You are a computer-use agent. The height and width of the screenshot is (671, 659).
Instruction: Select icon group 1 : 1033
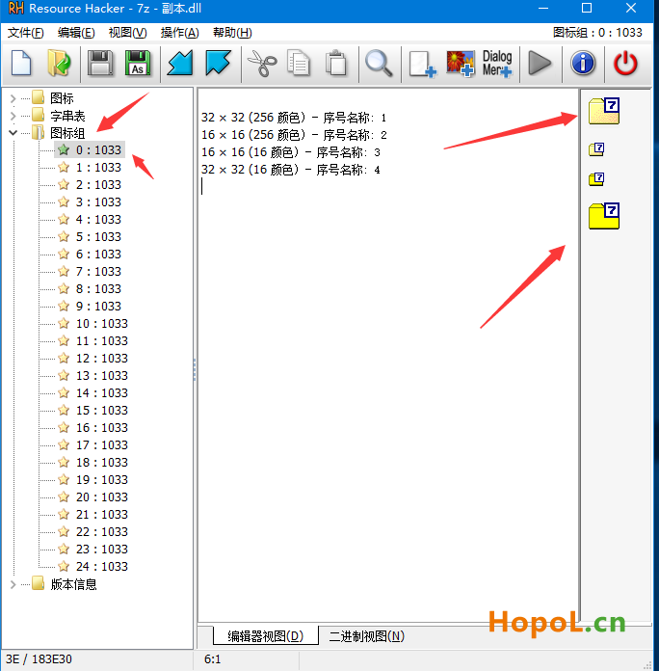pyautogui.click(x=98, y=168)
